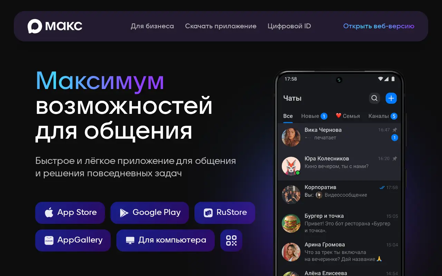Click the Максимум headline word
Image resolution: width=442 pixels, height=276 pixels.
pyautogui.click(x=100, y=81)
